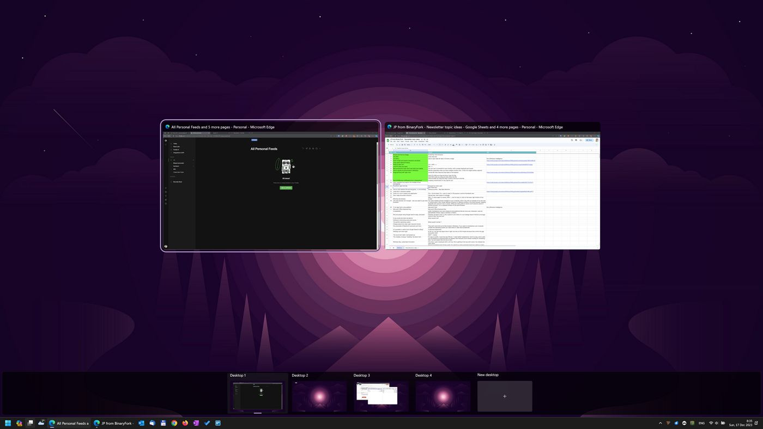Image resolution: width=763 pixels, height=429 pixels.
Task: Open the weather widget on the taskbar
Action: (x=41, y=423)
